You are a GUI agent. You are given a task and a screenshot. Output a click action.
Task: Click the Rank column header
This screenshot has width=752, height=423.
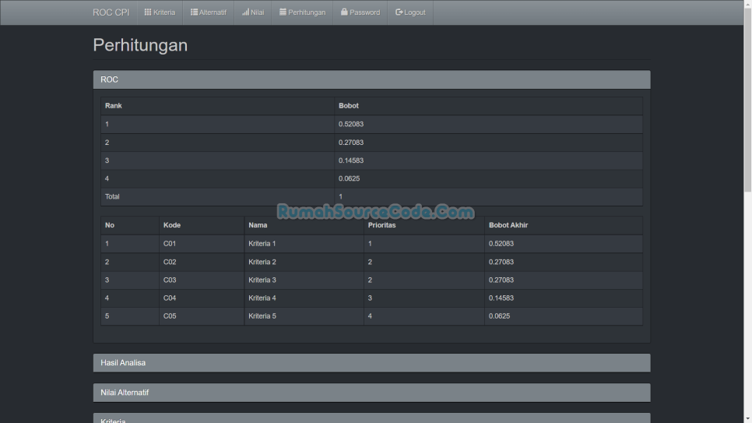click(x=114, y=106)
